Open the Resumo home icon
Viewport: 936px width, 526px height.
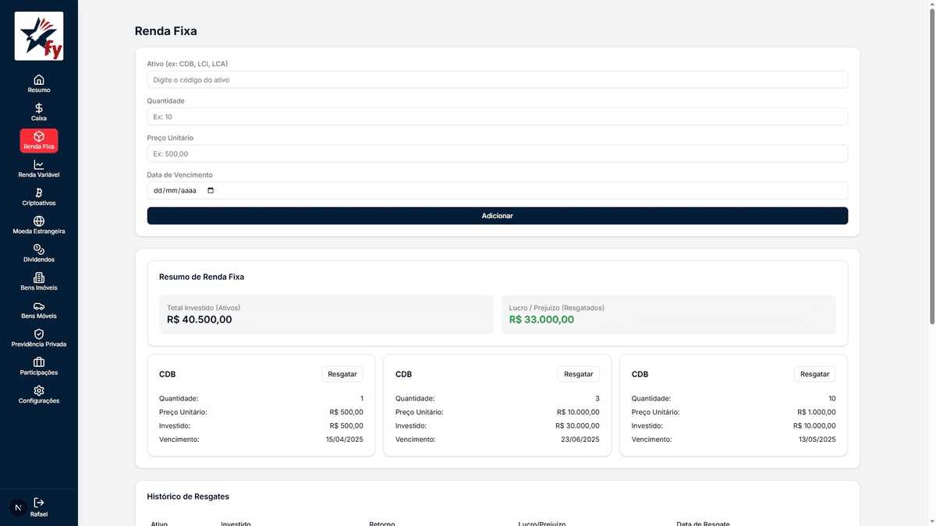[39, 79]
